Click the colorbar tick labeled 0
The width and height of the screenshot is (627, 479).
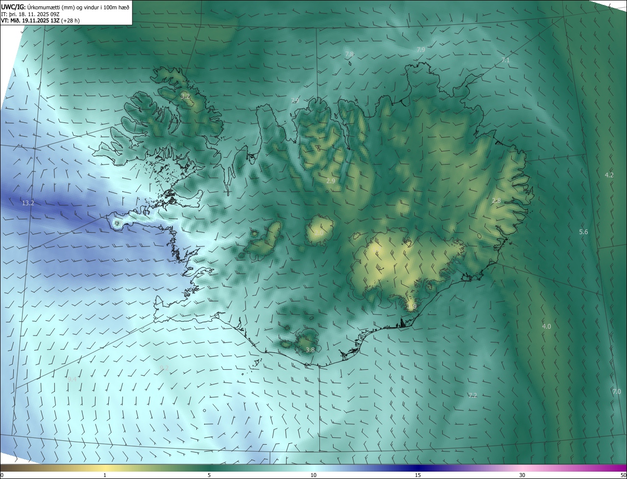pos(1,475)
